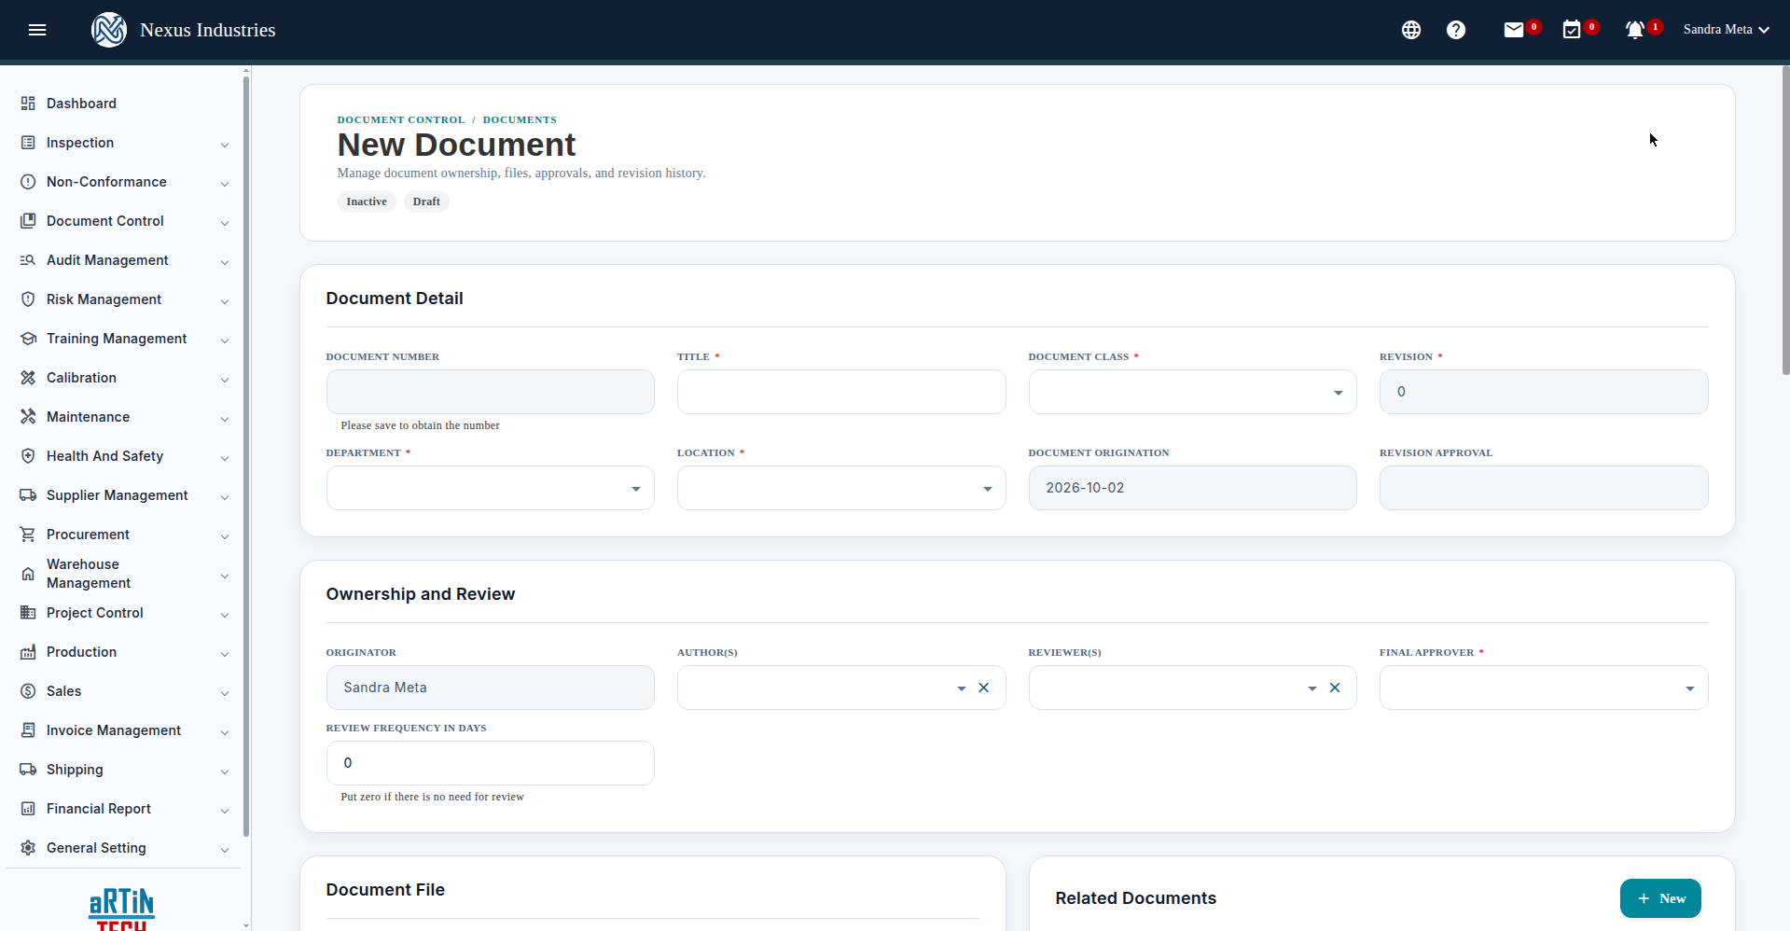
Task: Expand the Risk Management chevron
Action: (225, 301)
